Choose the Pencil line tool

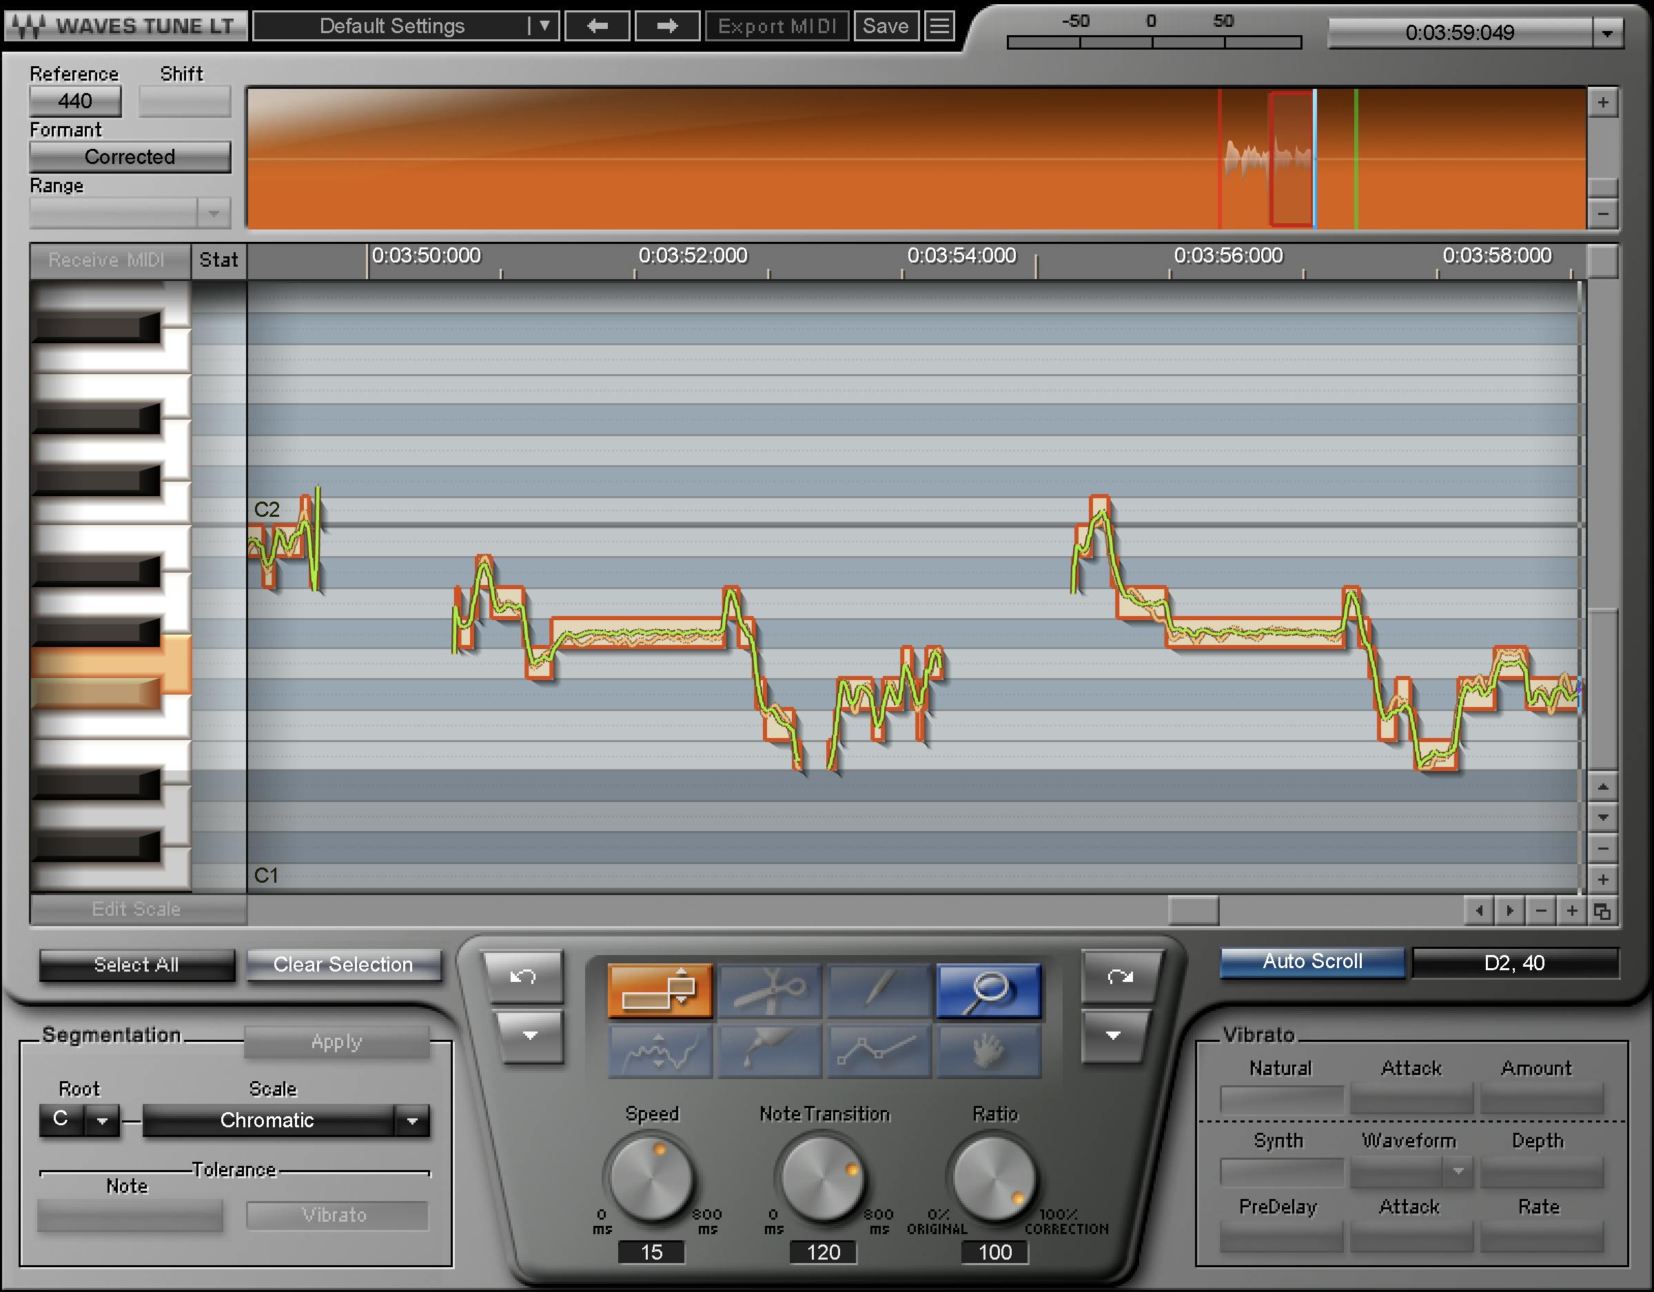coord(879,991)
